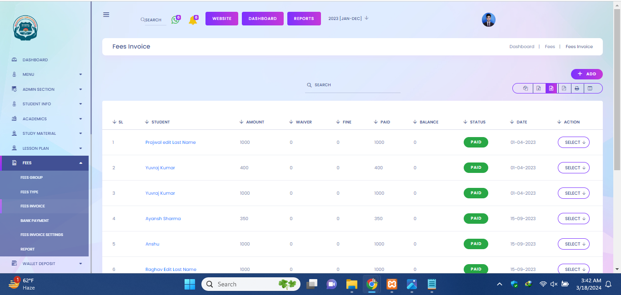Screen dimensions: 621x295
Task: Click the notification bell icon
Action: 193,20
